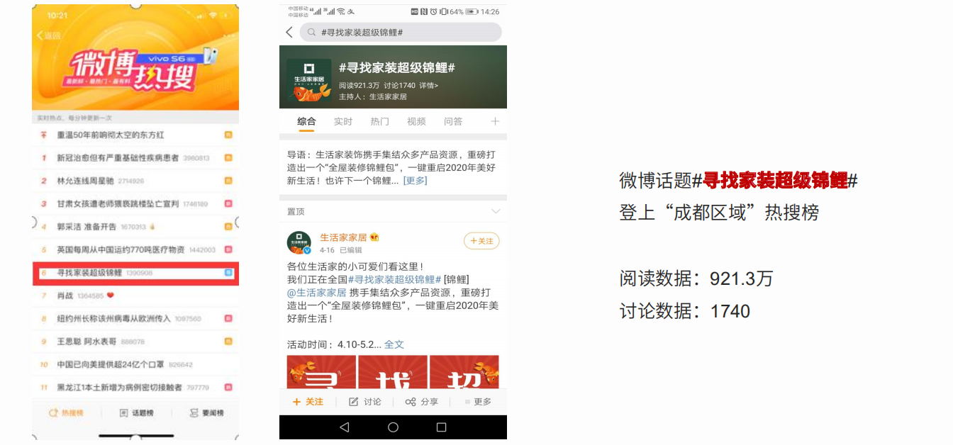
Task: Tap the Android back triangle navigation button
Action: pos(345,427)
